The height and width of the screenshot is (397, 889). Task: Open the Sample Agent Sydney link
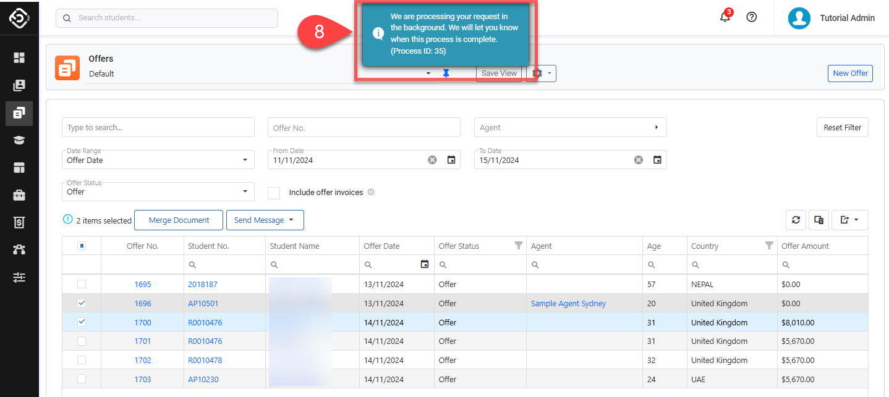click(568, 304)
